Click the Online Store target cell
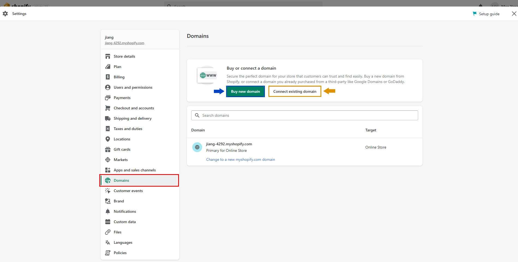 tap(376, 147)
